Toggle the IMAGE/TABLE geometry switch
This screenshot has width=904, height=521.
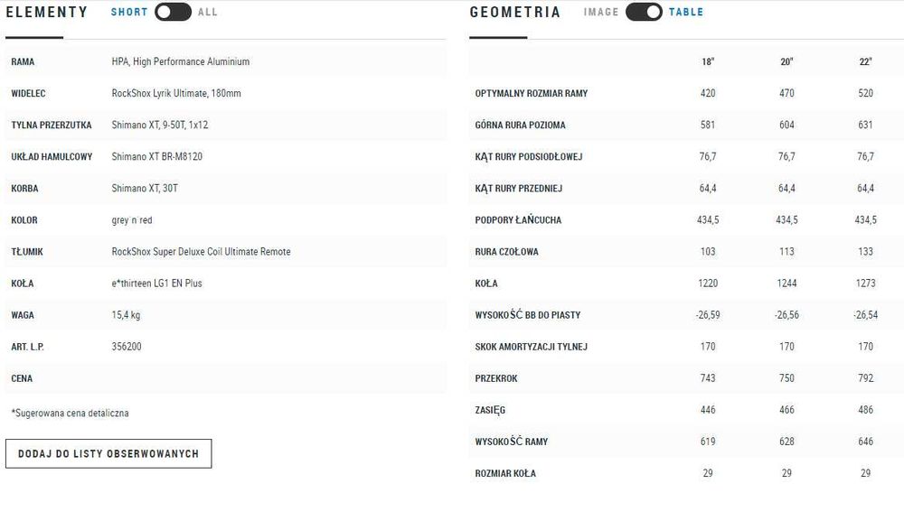pyautogui.click(x=644, y=12)
